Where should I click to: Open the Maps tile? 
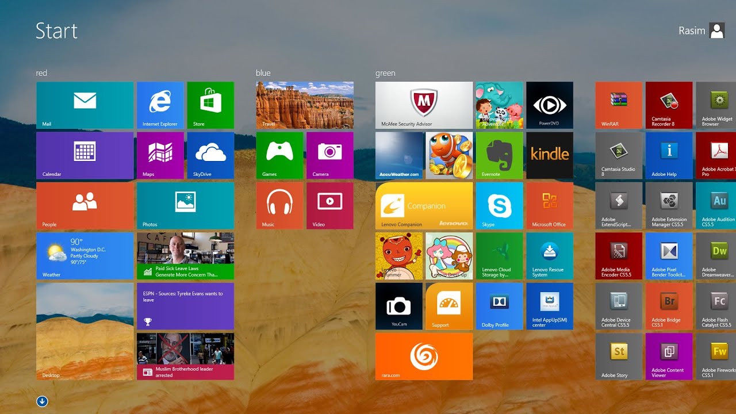(160, 155)
